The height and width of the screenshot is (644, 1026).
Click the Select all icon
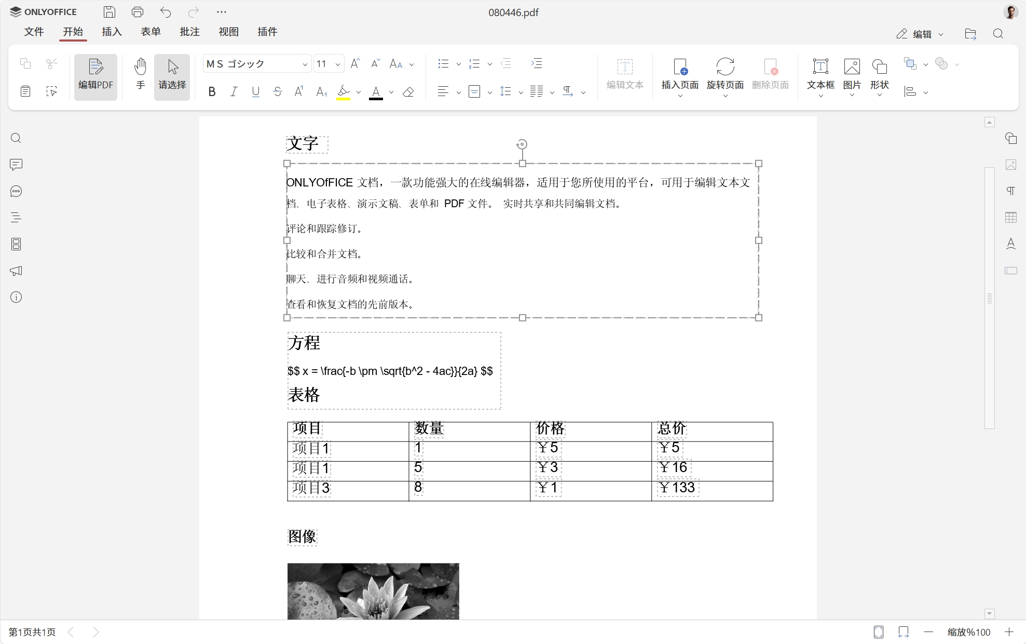(51, 91)
